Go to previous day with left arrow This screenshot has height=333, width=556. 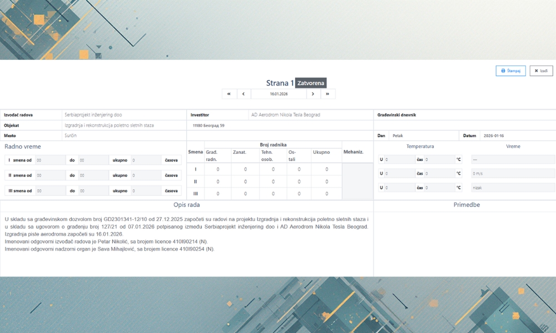click(244, 94)
